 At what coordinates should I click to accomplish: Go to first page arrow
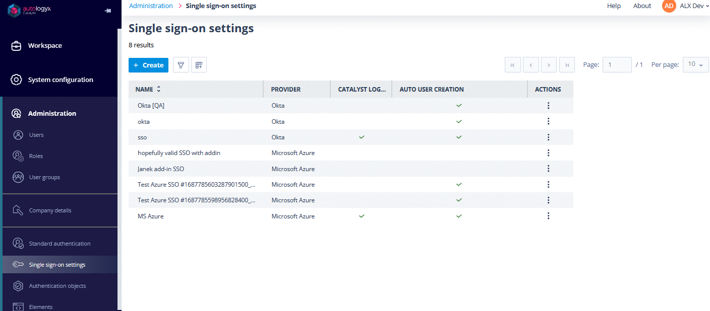[513, 65]
